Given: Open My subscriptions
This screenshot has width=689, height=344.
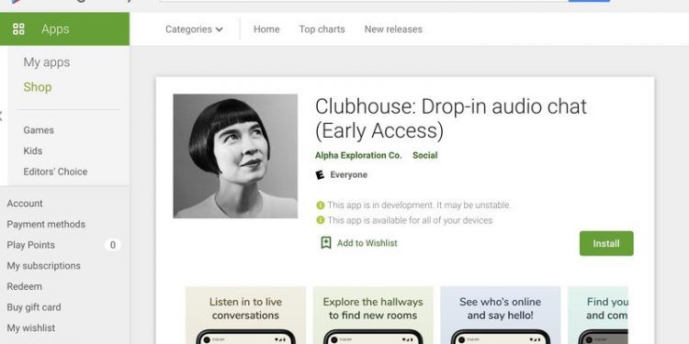Looking at the screenshot, I should coord(43,265).
